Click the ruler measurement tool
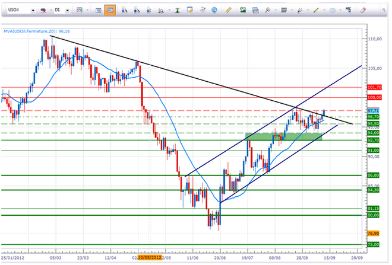 (x=229, y=10)
